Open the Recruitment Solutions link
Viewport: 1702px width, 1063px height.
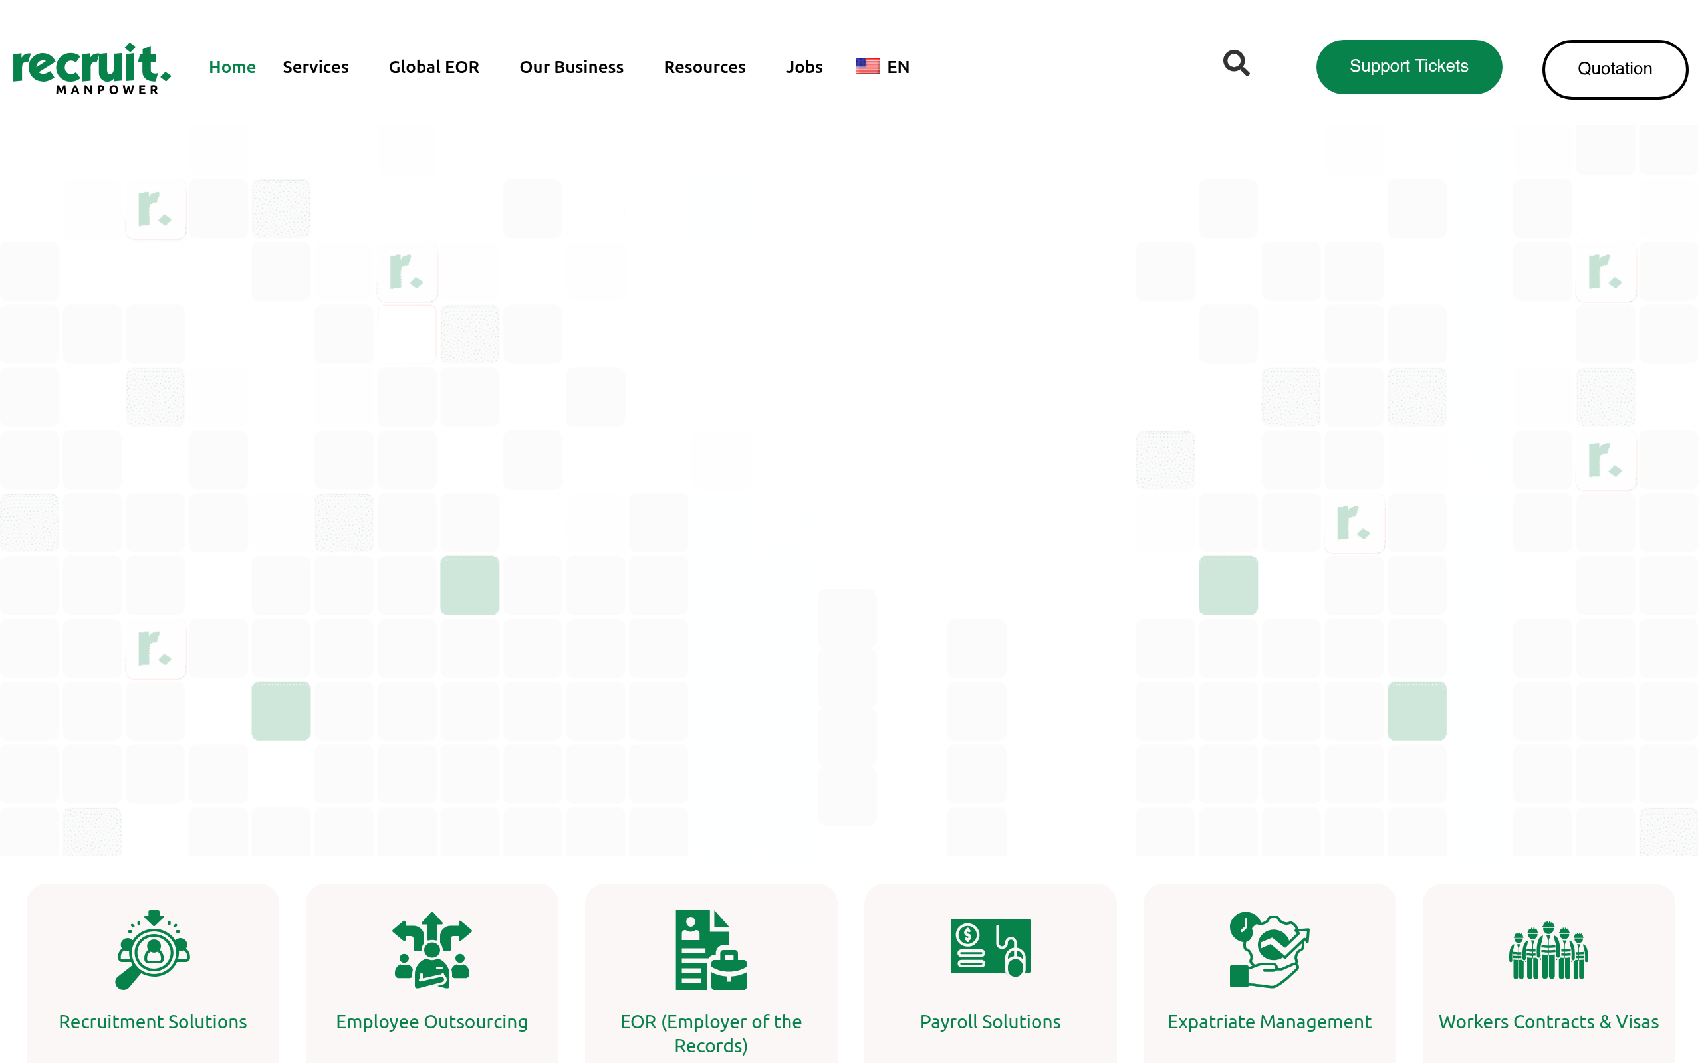(x=153, y=1022)
